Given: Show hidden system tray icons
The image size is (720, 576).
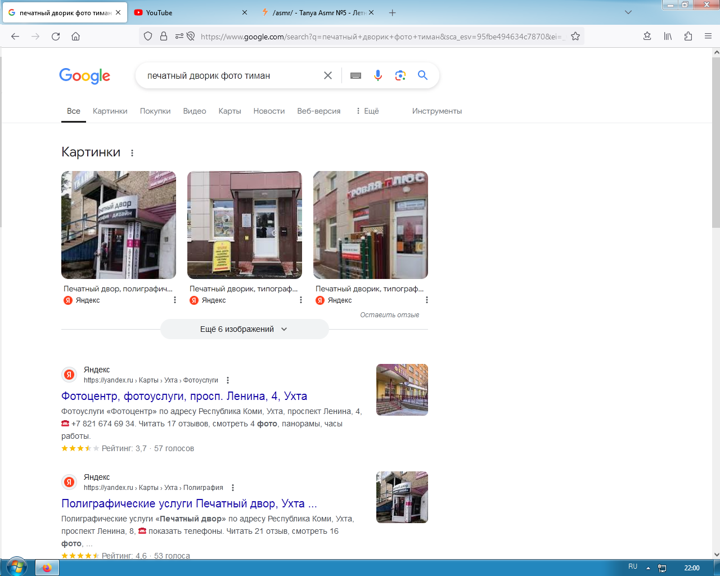Looking at the screenshot, I should pyautogui.click(x=648, y=568).
